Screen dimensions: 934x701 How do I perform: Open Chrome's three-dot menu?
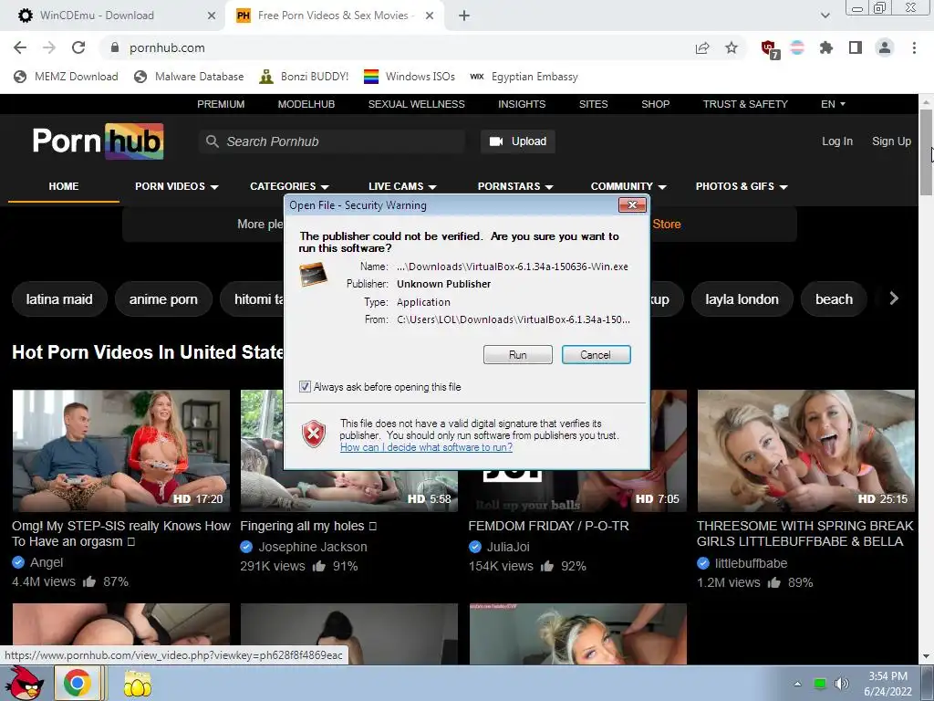pyautogui.click(x=914, y=47)
